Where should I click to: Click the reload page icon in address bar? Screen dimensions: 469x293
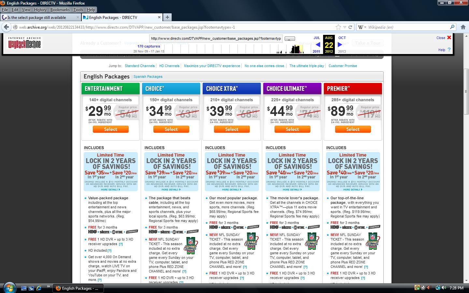tap(350, 27)
